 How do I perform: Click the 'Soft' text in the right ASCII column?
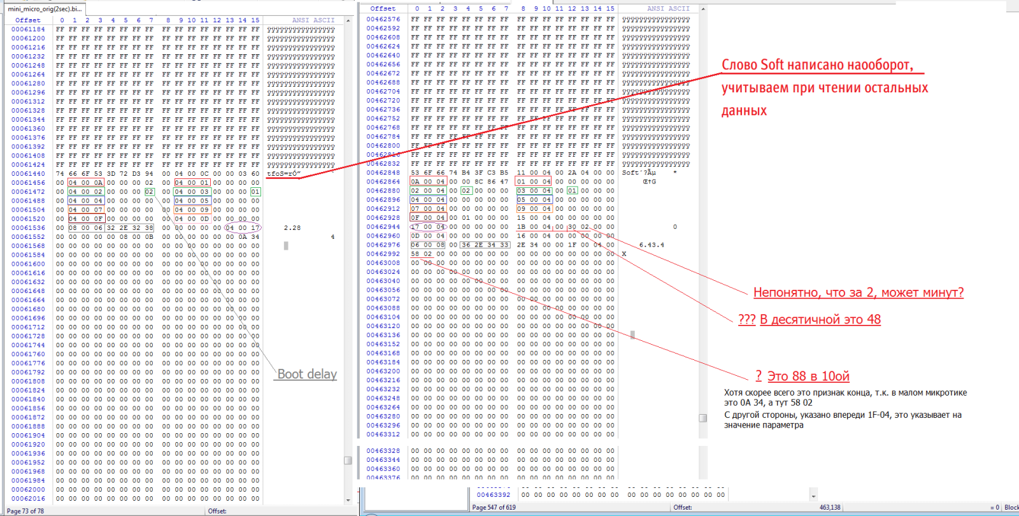pyautogui.click(x=631, y=173)
